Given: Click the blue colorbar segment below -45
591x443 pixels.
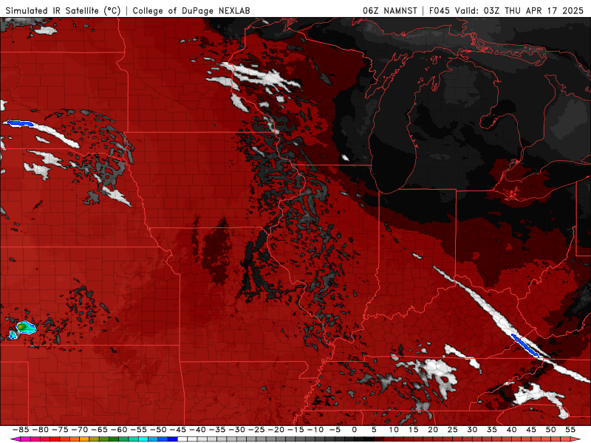Looking at the screenshot, I should [173, 439].
